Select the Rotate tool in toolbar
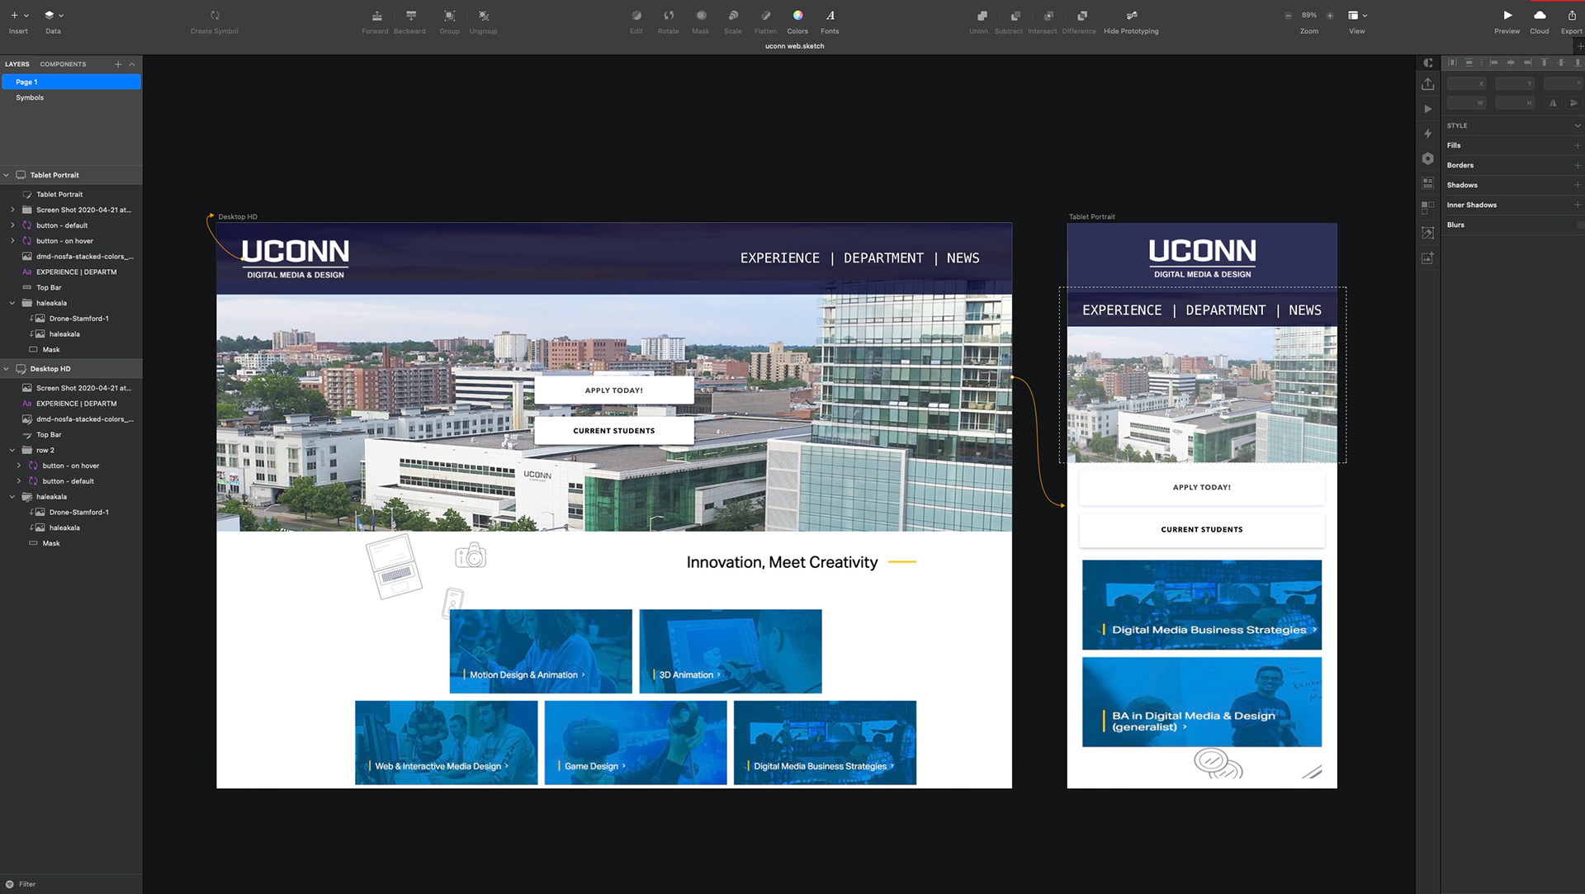The width and height of the screenshot is (1585, 894). (x=669, y=16)
